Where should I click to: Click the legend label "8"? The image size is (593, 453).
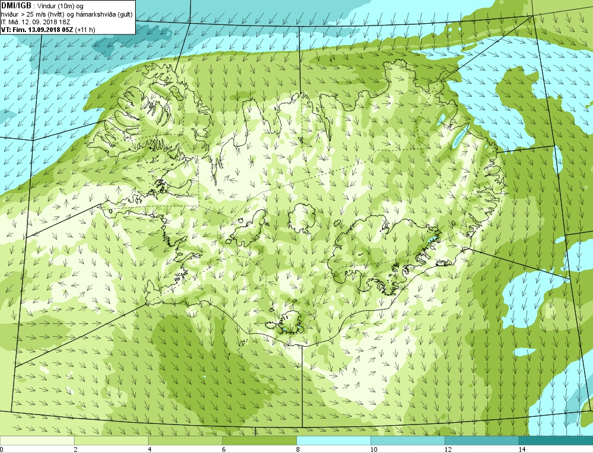pos(298,449)
